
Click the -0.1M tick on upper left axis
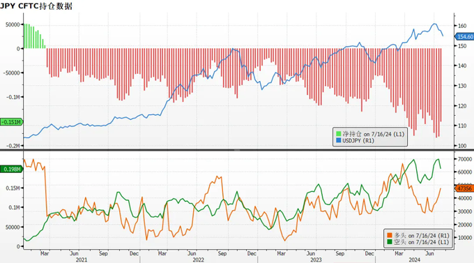(13, 97)
